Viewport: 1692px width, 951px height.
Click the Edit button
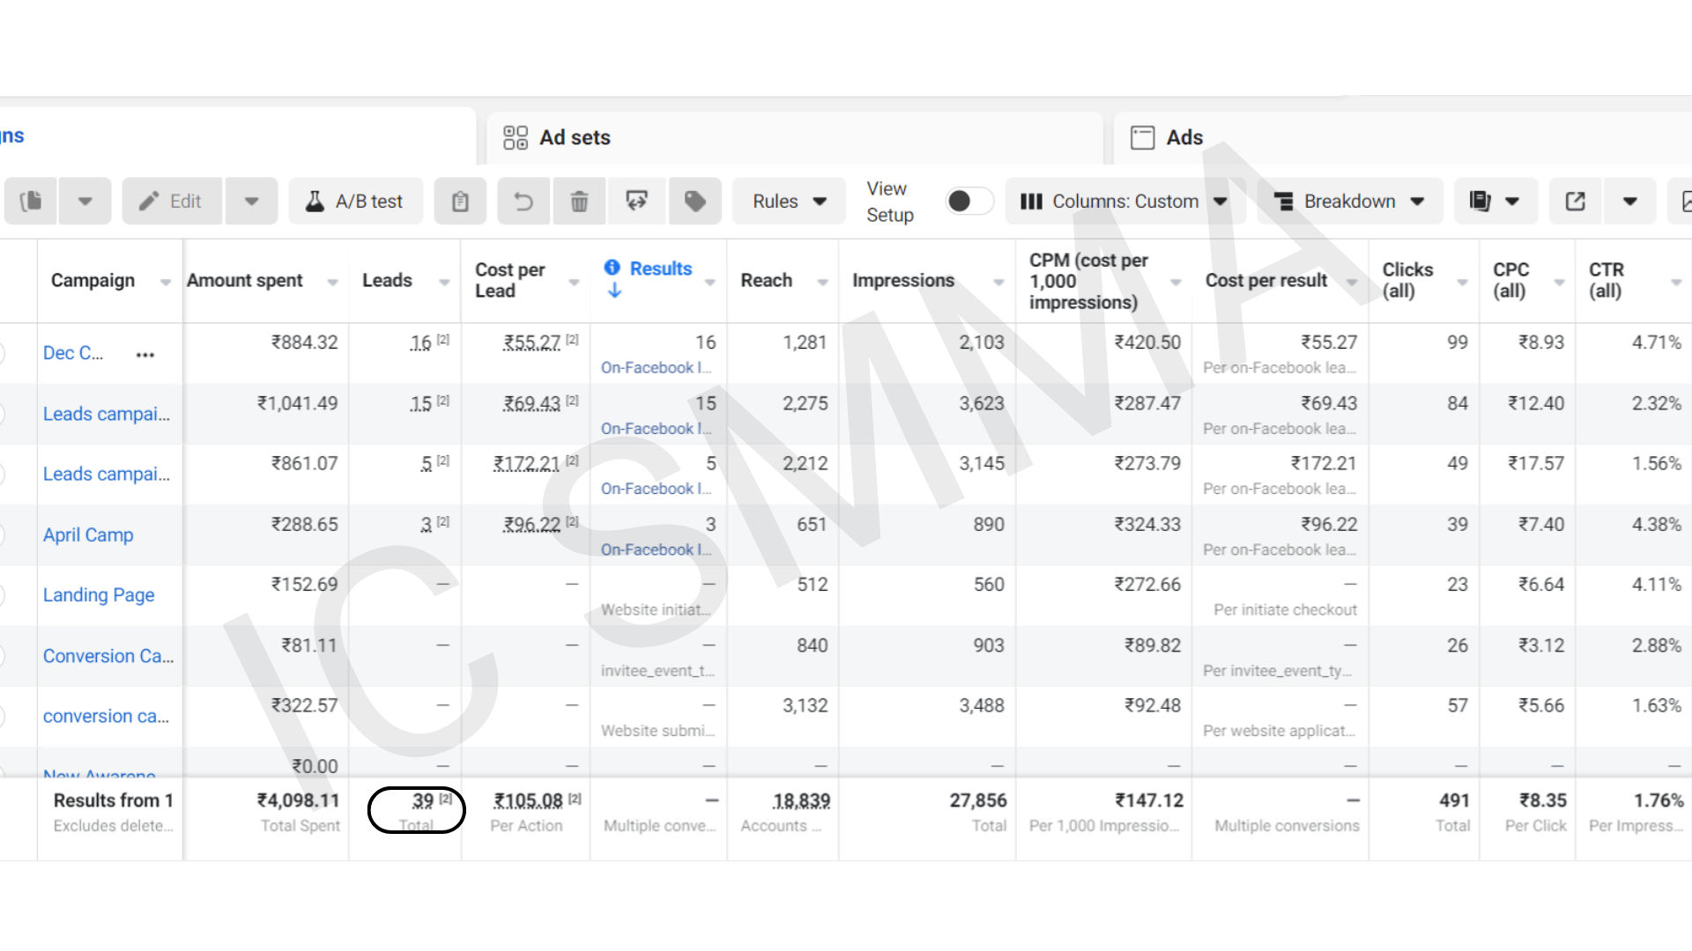[172, 202]
